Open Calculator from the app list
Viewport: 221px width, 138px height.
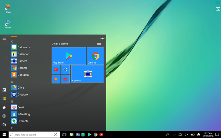click(x=21, y=47)
